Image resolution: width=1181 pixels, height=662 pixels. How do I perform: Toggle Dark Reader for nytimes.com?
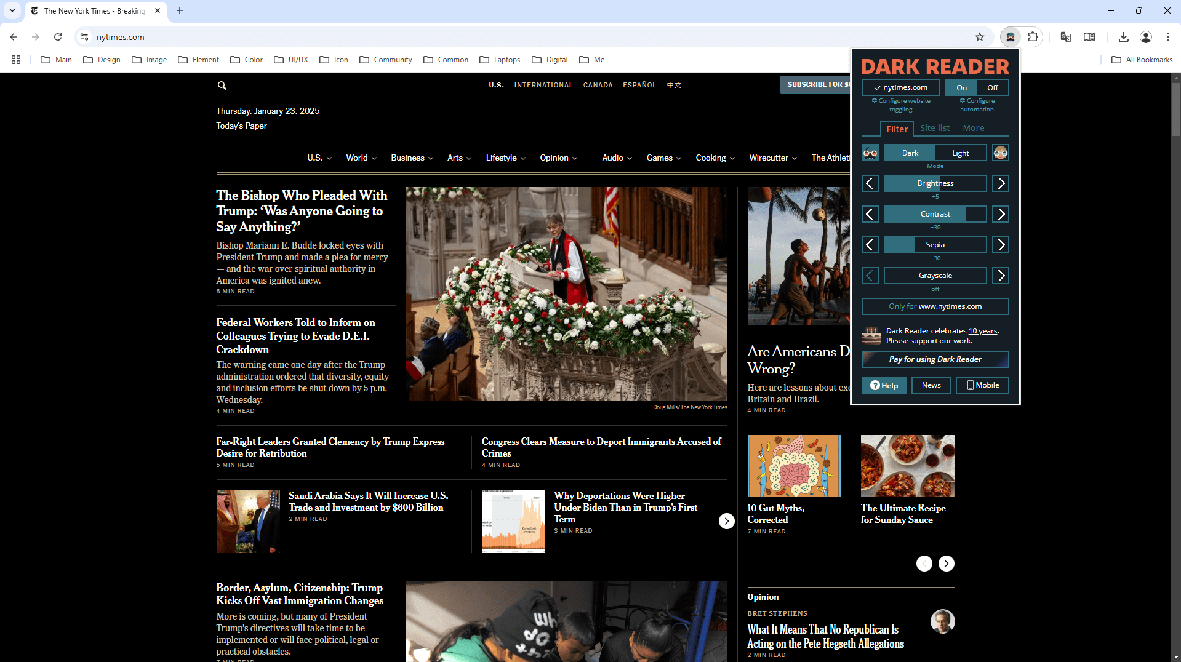901,87
